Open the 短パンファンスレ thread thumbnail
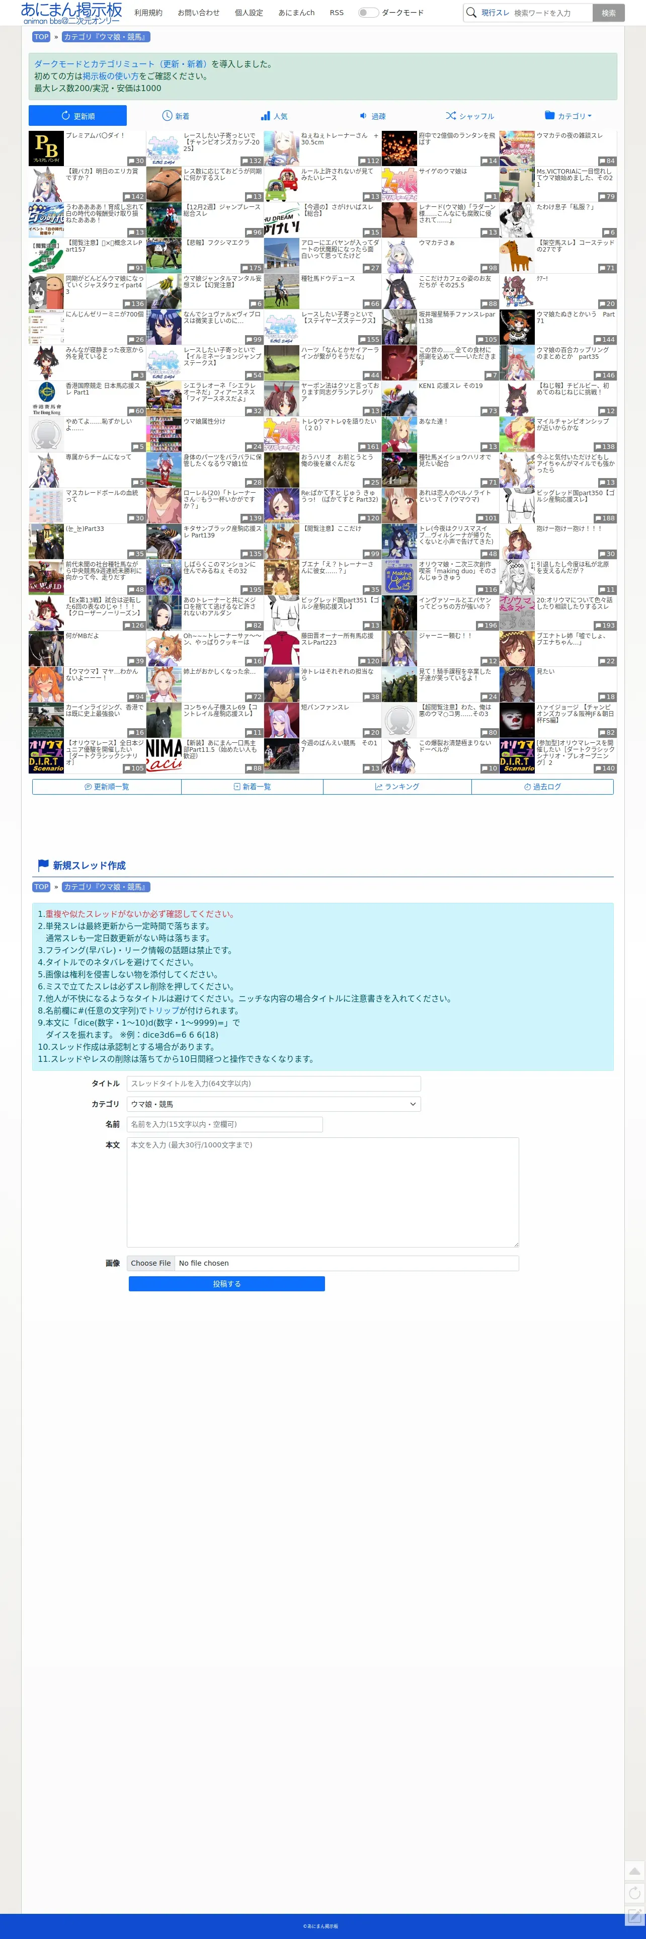 point(282,720)
